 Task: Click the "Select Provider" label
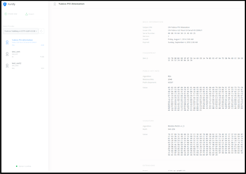click(9, 26)
